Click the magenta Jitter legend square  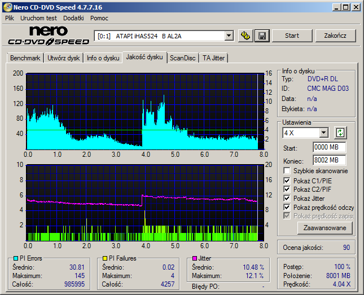click(195, 258)
